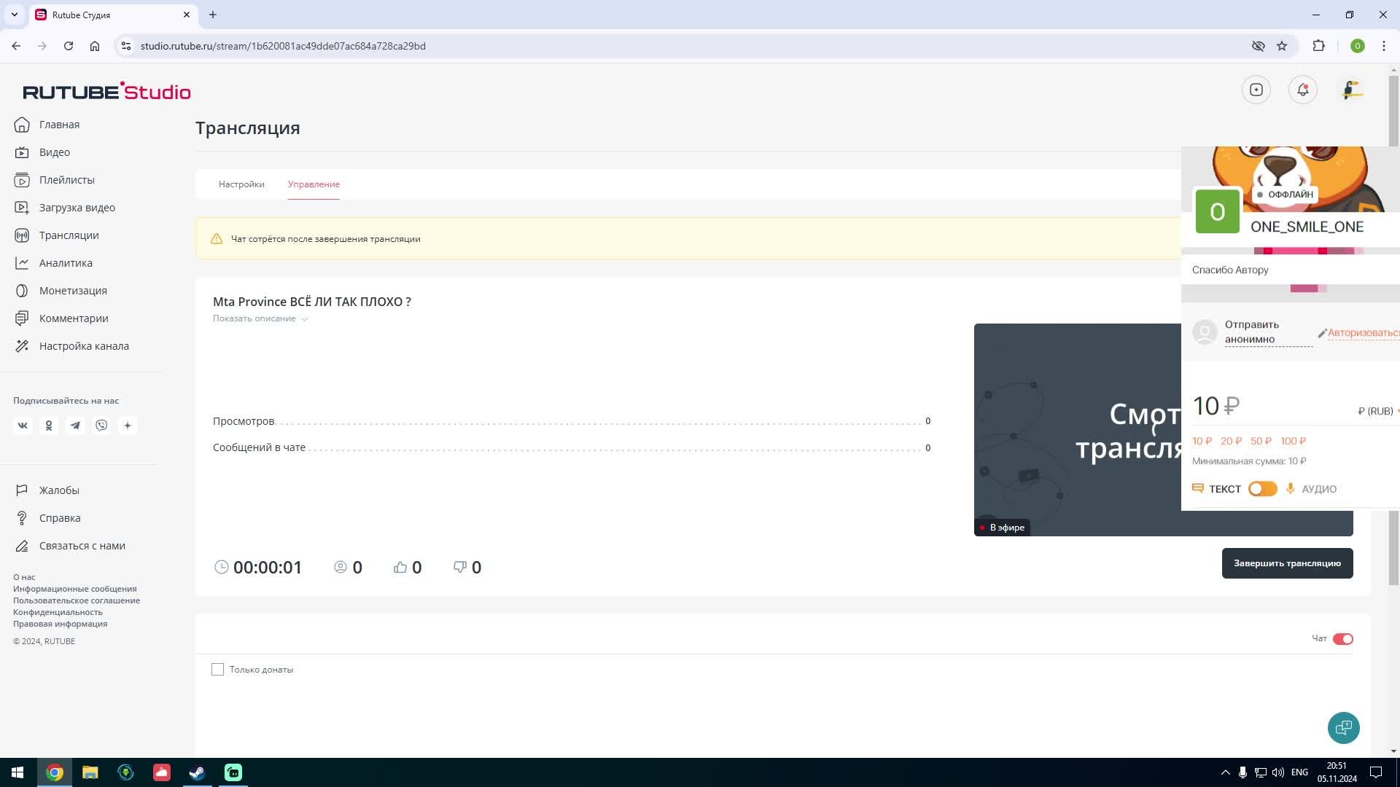1400x787 pixels.
Task: Open the Chrome menu three dots
Action: (x=1383, y=46)
